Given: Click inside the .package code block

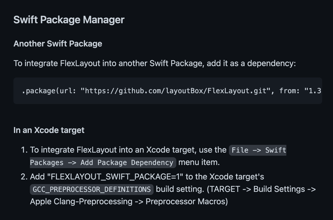Looking at the screenshot, I should click(x=168, y=91).
